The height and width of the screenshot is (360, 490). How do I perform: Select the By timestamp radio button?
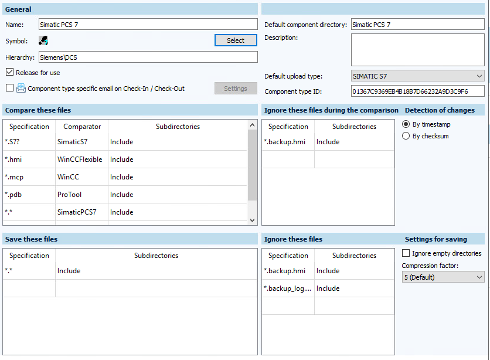coord(406,124)
